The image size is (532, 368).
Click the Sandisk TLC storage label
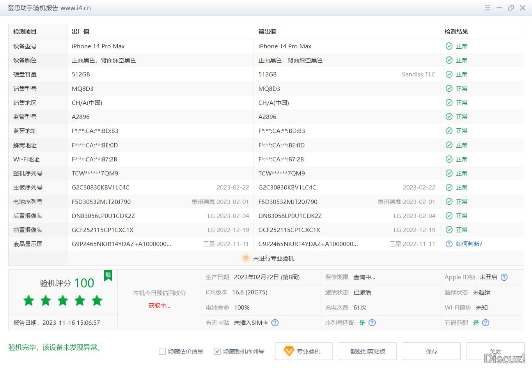click(419, 74)
